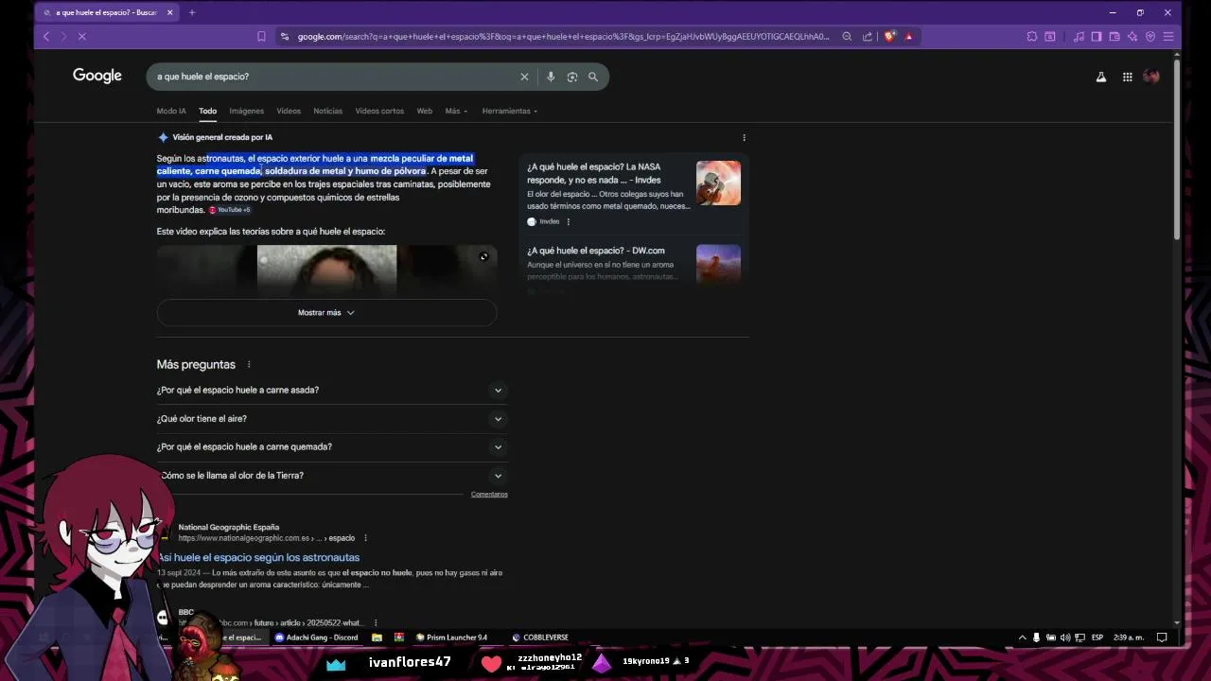This screenshot has height=681, width=1211.
Task: Open 'Así huele el espacio según los astronautas' result
Action: [x=258, y=557]
